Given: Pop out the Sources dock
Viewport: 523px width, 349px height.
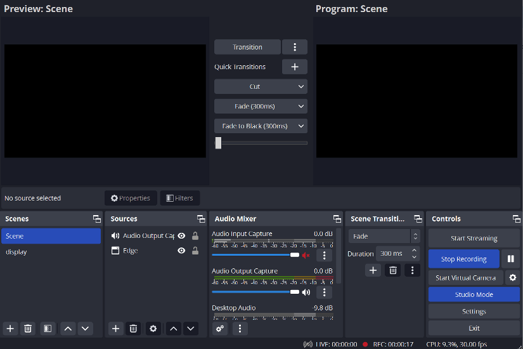Looking at the screenshot, I should [x=201, y=219].
